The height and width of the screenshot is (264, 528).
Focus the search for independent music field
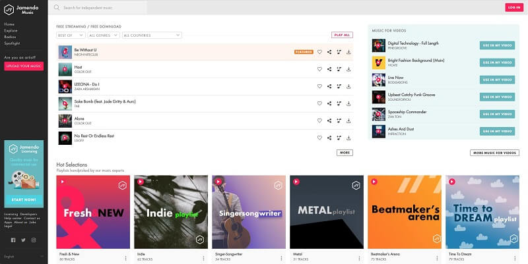100,7
